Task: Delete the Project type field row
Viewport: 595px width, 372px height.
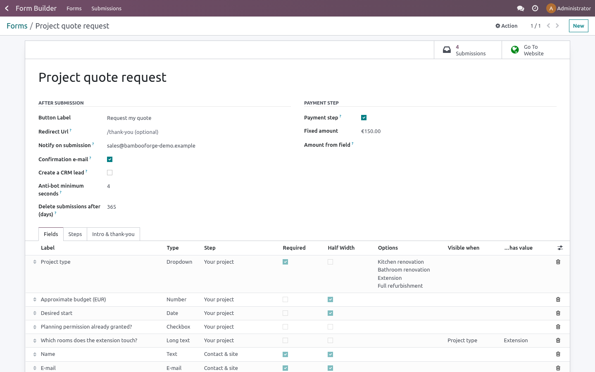Action: click(558, 262)
